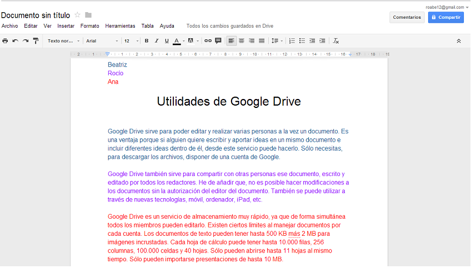471x274 pixels.
Task: Click the Redo arrow icon
Action: click(26, 41)
